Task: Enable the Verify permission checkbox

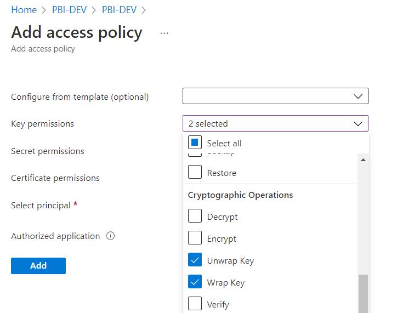Action: (195, 304)
